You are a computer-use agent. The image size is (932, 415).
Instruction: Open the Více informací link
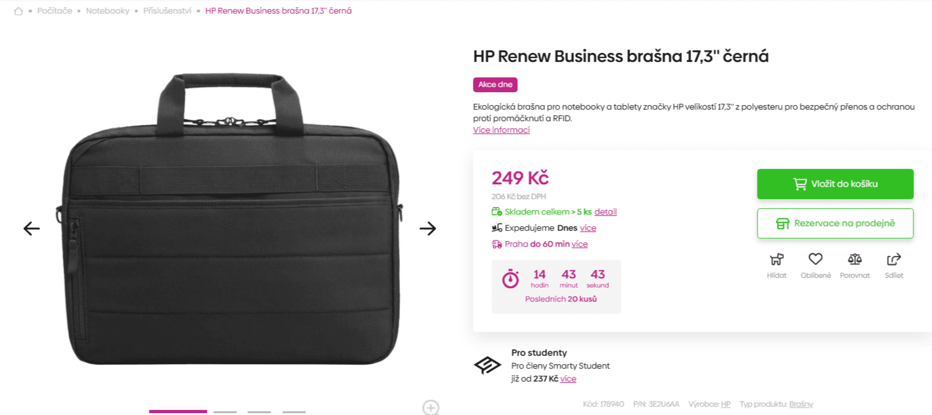click(x=501, y=130)
